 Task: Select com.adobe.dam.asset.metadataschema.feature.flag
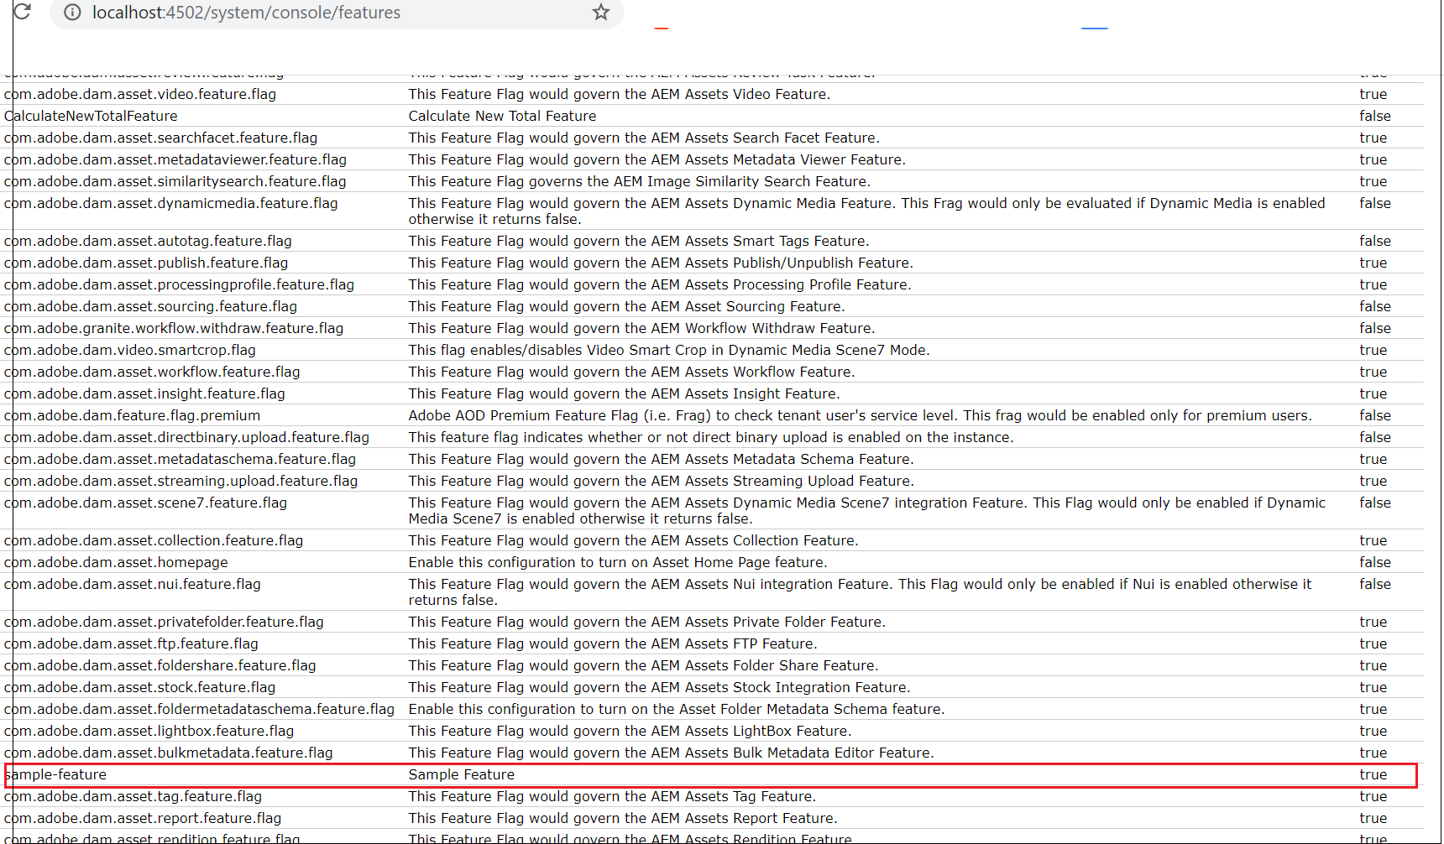pos(180,459)
